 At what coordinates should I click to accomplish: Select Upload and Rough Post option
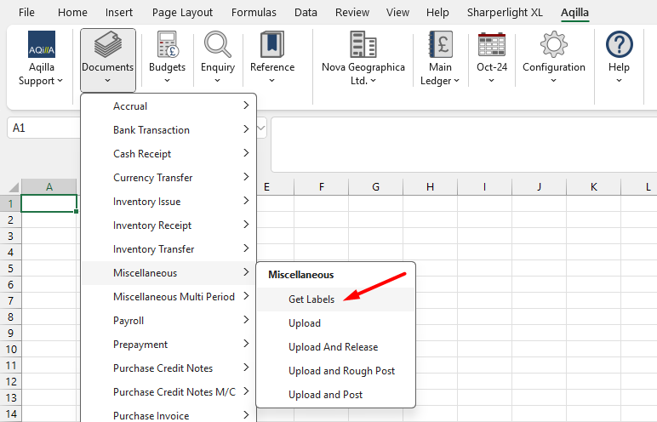pyautogui.click(x=341, y=371)
